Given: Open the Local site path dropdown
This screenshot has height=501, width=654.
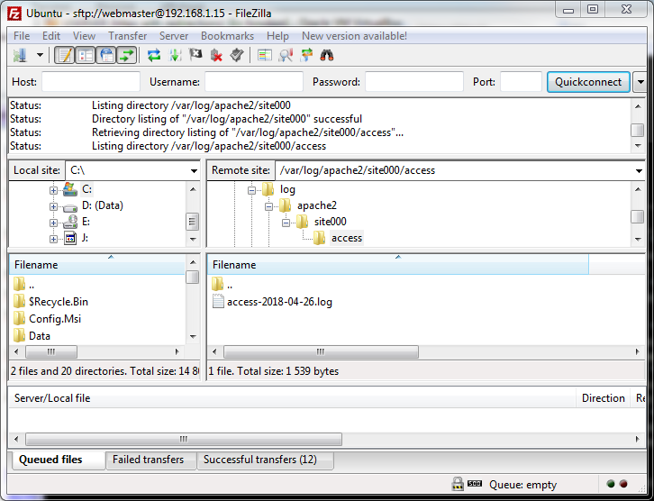Looking at the screenshot, I should [x=194, y=170].
